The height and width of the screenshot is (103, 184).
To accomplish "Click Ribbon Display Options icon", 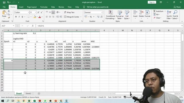I will [161, 2].
